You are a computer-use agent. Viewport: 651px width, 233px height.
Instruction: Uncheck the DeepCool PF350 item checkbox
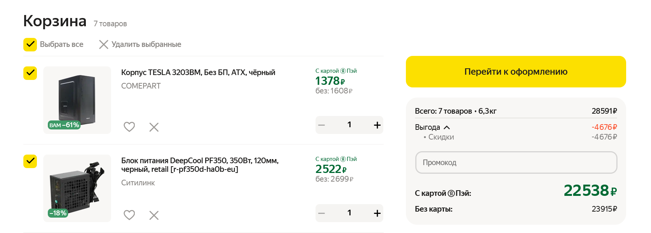point(30,161)
